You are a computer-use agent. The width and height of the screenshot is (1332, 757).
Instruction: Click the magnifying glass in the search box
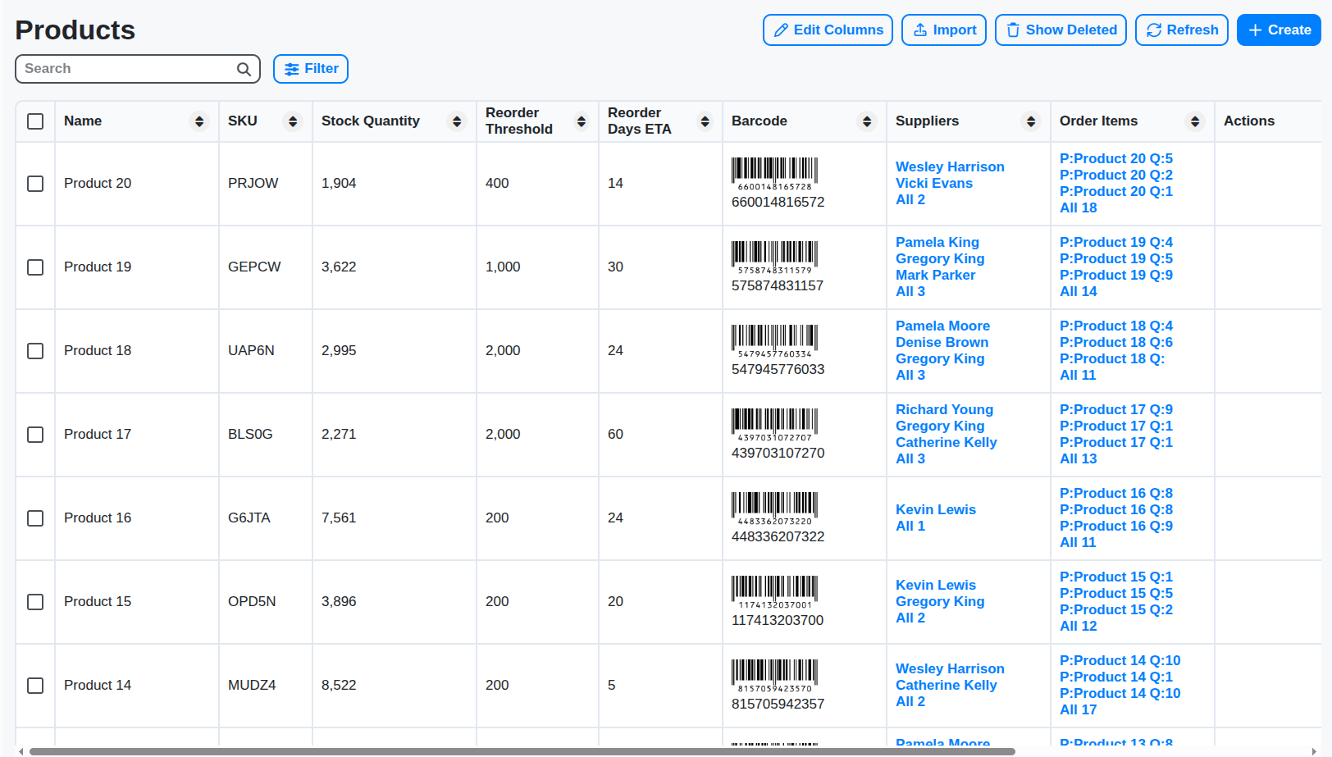[244, 69]
